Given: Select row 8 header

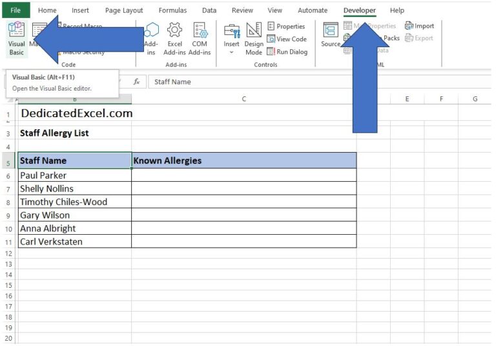Looking at the screenshot, I should tap(8, 202).
